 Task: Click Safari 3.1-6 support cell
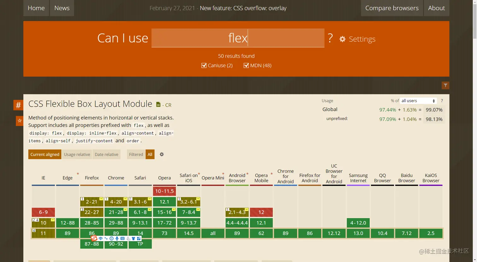click(140, 202)
